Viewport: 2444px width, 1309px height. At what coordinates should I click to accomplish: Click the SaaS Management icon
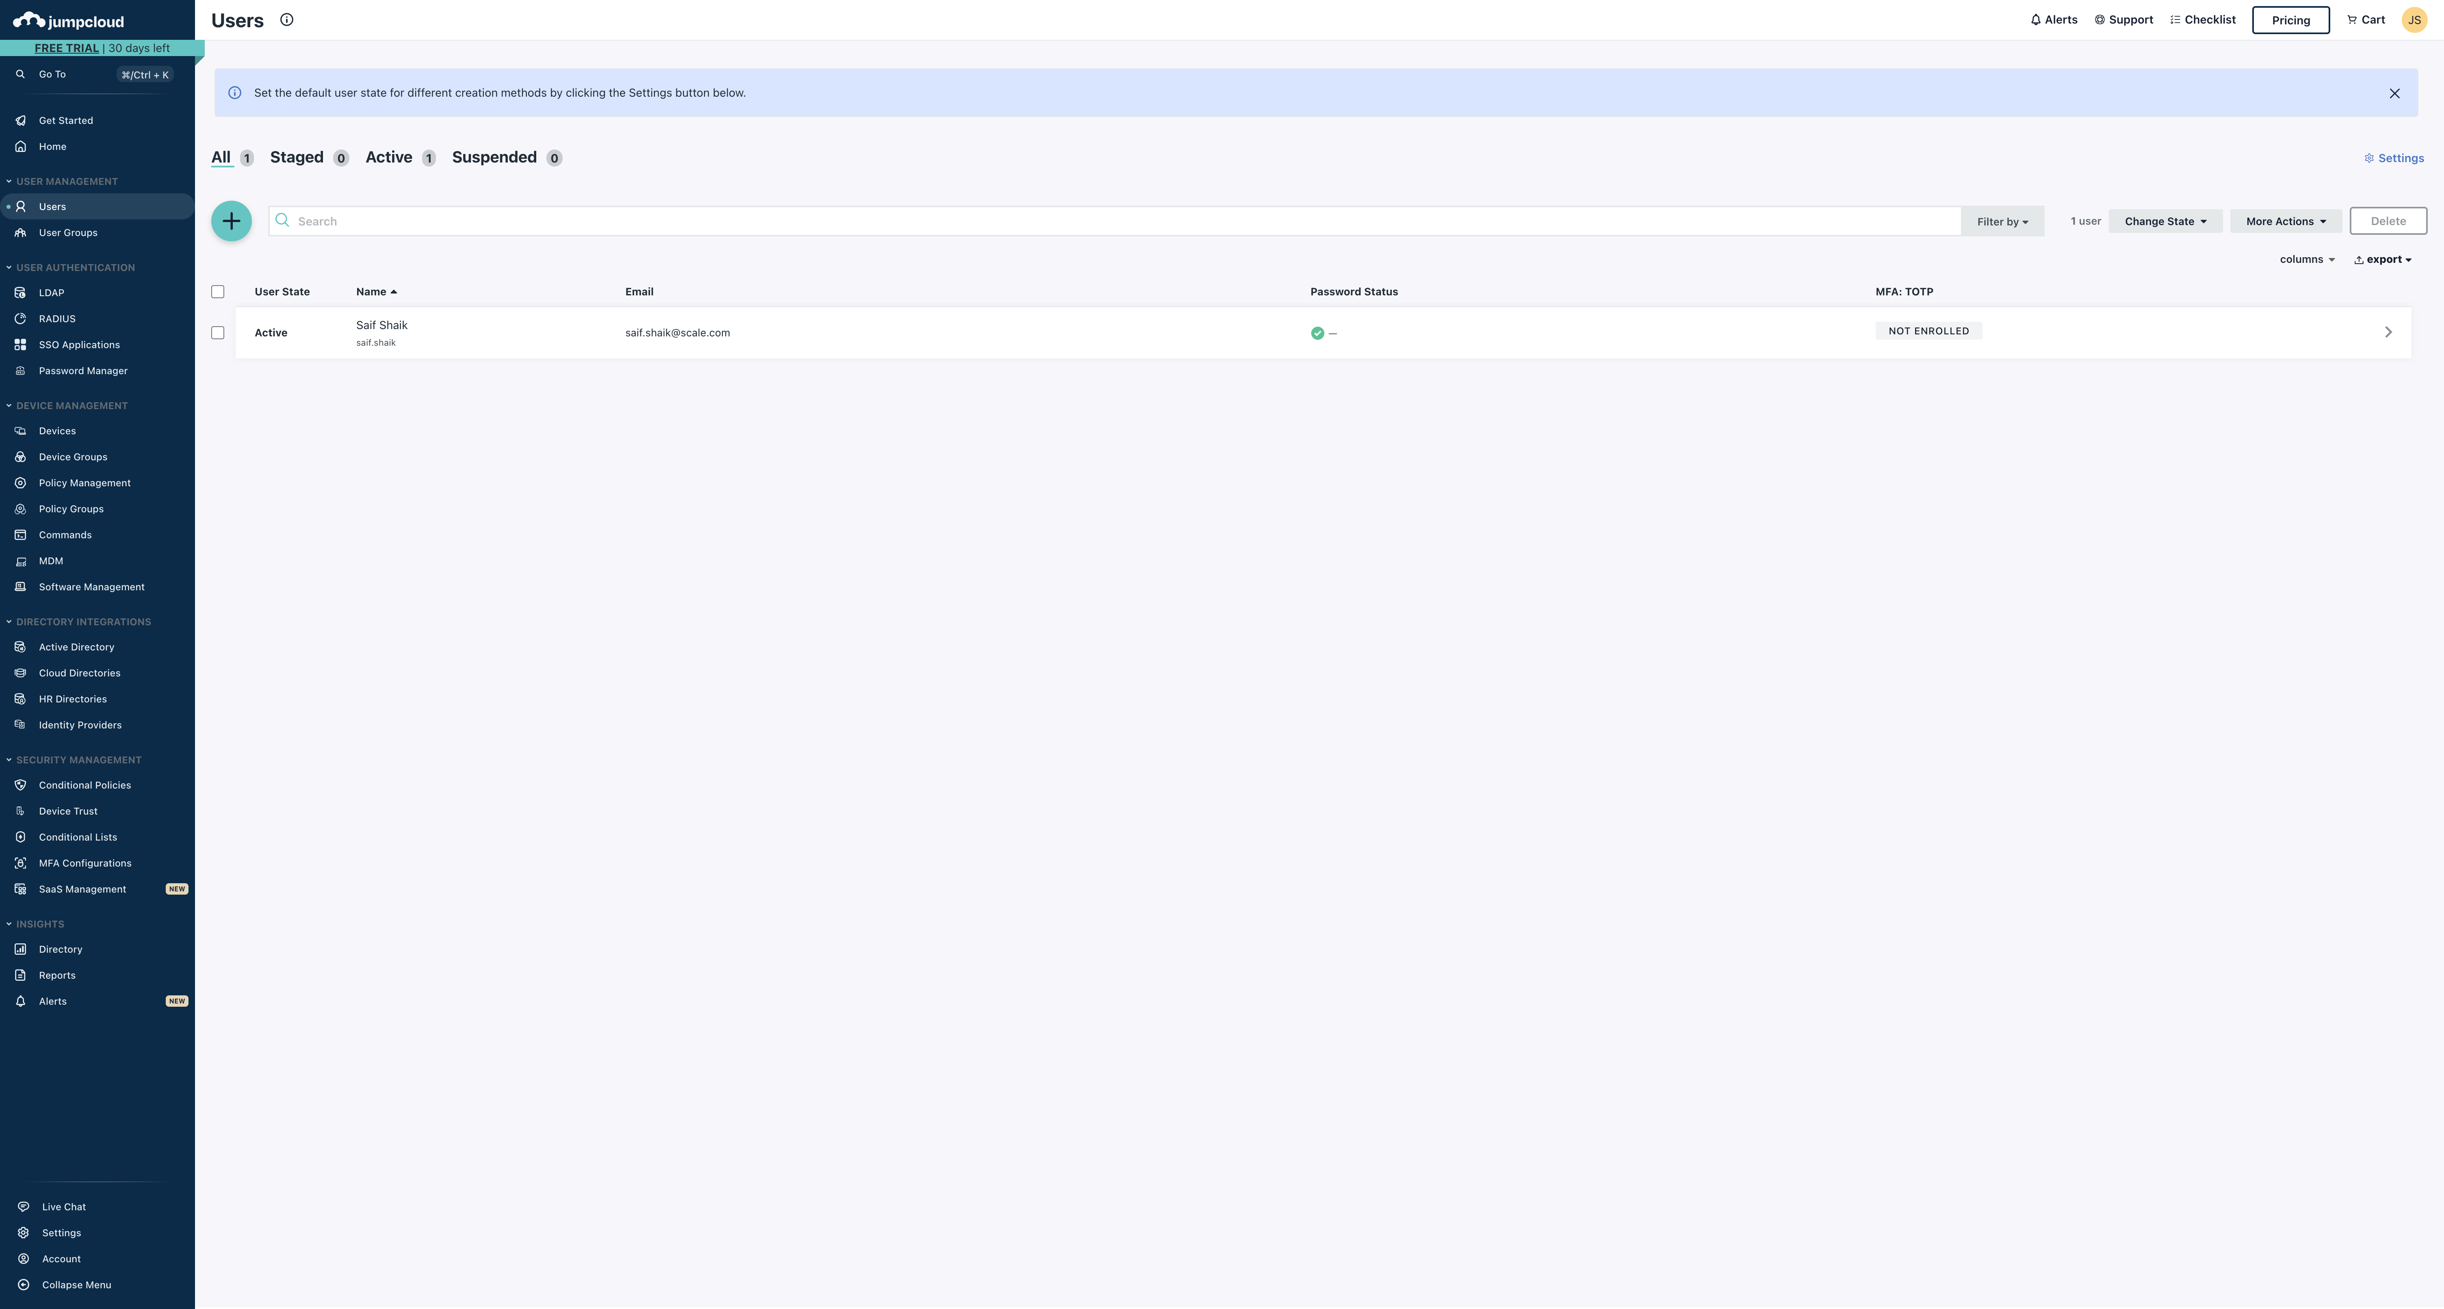tap(20, 890)
